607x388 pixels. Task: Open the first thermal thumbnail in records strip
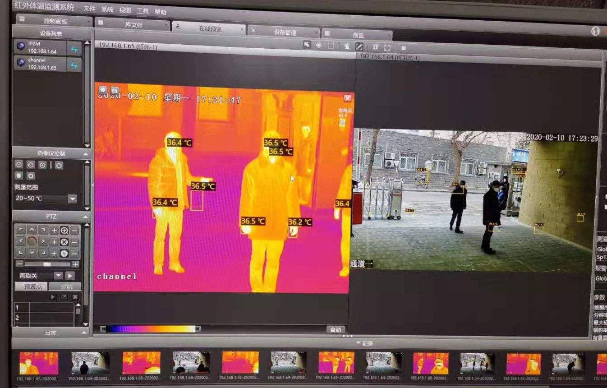[x=38, y=363]
